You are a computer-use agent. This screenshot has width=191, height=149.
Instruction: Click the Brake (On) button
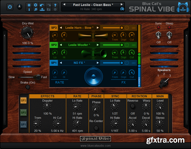[28, 87]
